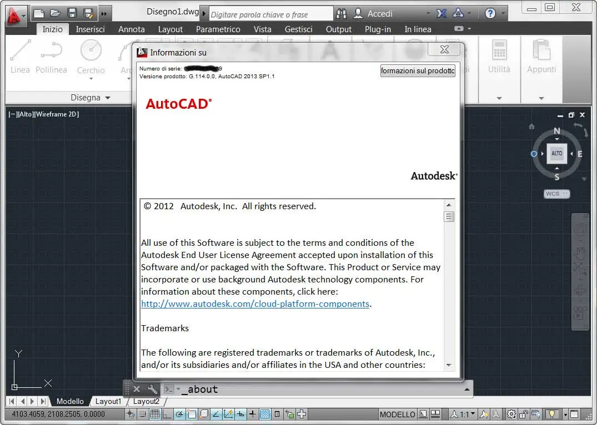Switch to the Layout1 tab

(108, 401)
